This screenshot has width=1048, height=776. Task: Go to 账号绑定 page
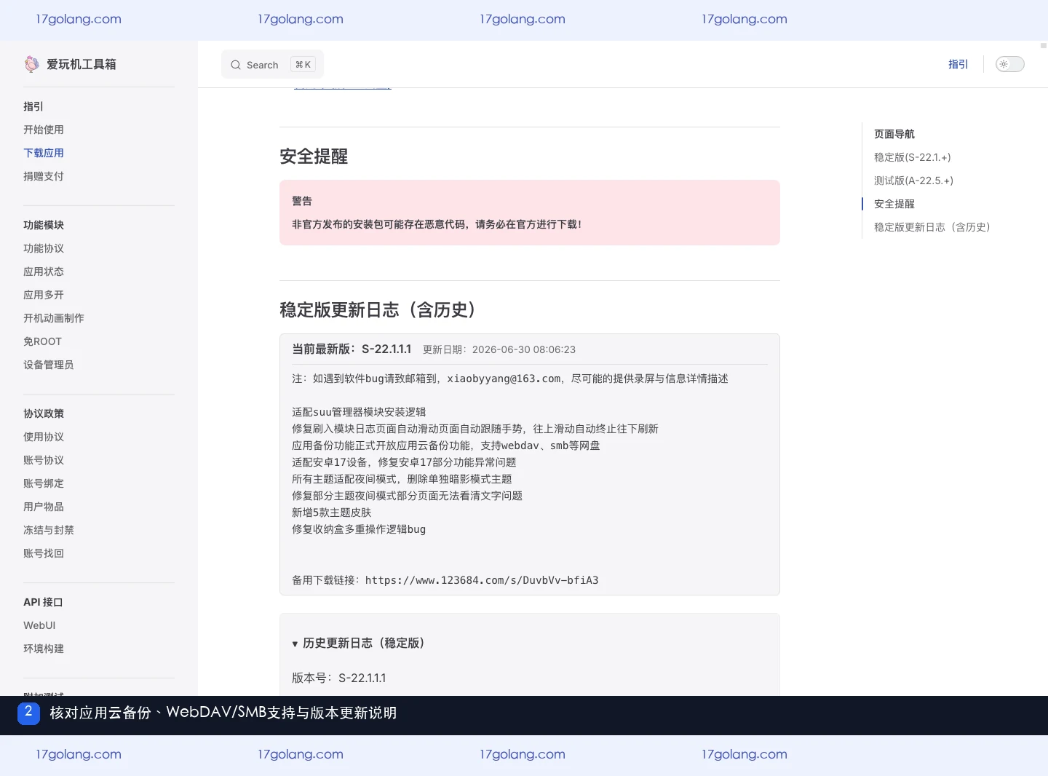tap(44, 483)
